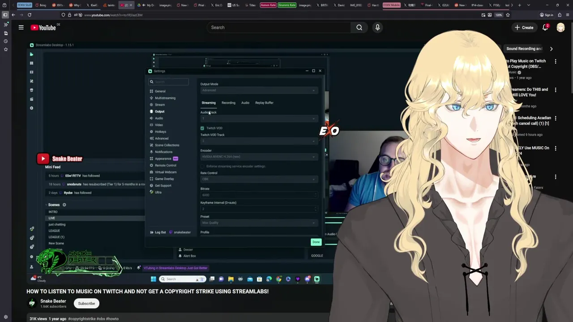Click the green Done button
Image resolution: width=573 pixels, height=322 pixels.
coord(316,242)
